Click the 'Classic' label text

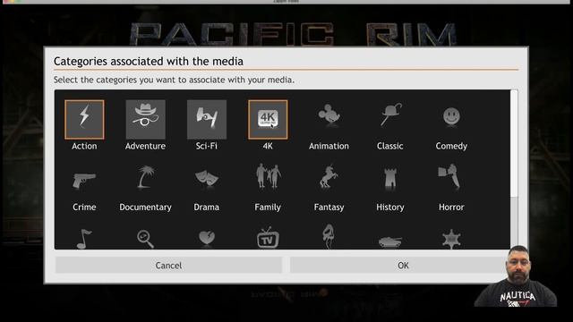(x=390, y=146)
